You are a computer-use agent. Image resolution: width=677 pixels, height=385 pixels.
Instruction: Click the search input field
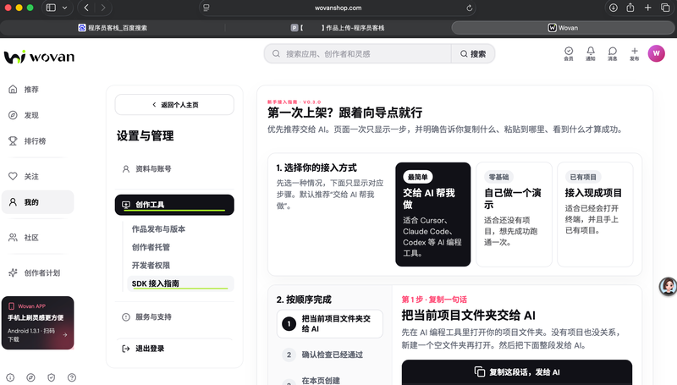(357, 54)
